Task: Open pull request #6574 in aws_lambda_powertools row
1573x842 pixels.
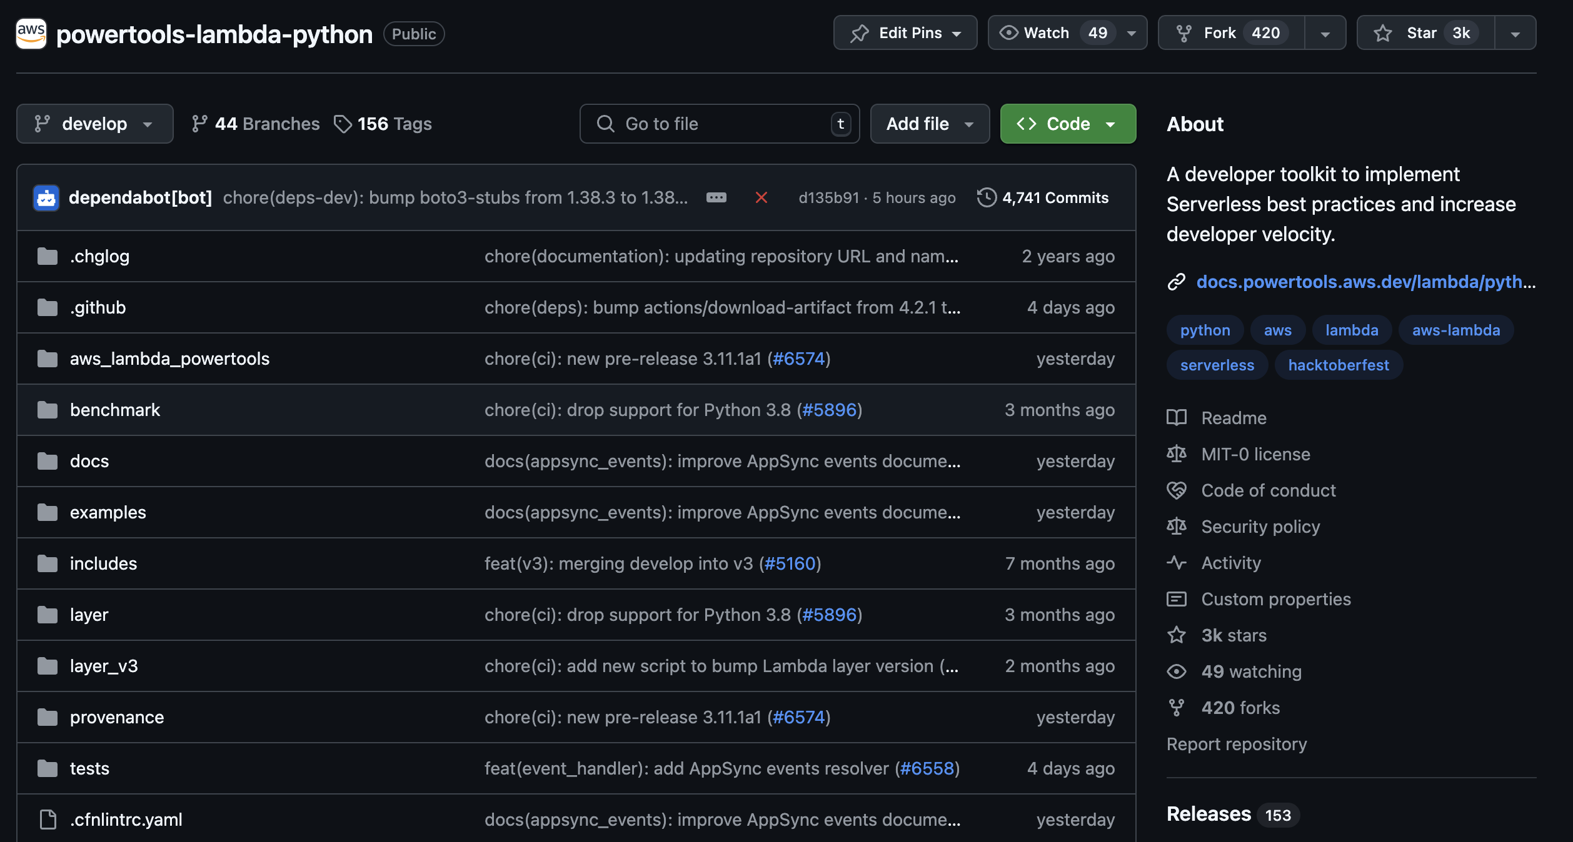Action: [799, 359]
